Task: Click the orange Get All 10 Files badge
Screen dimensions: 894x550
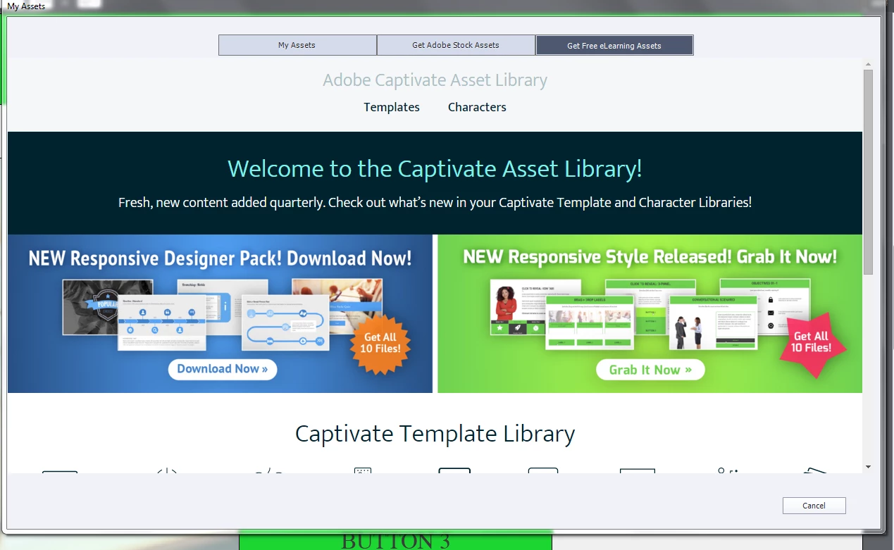Action: pyautogui.click(x=380, y=343)
